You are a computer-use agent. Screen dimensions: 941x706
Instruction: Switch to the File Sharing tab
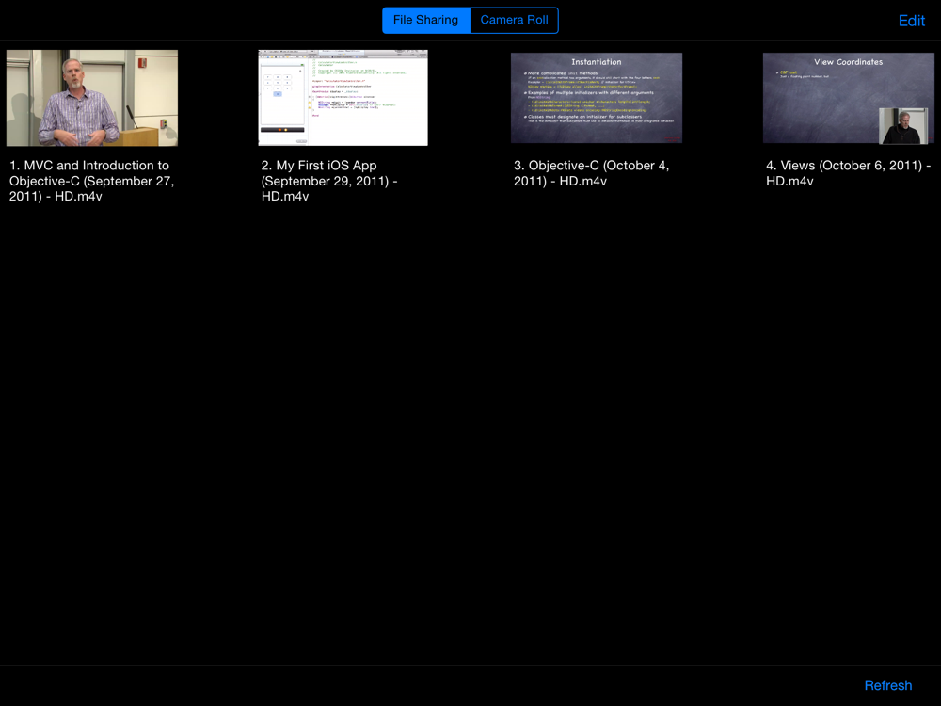point(426,20)
